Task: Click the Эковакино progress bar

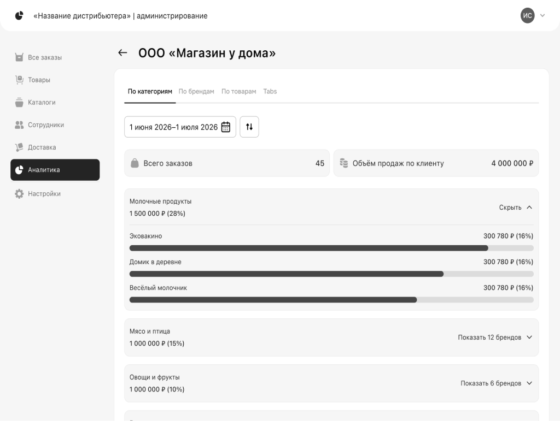Action: (331, 248)
